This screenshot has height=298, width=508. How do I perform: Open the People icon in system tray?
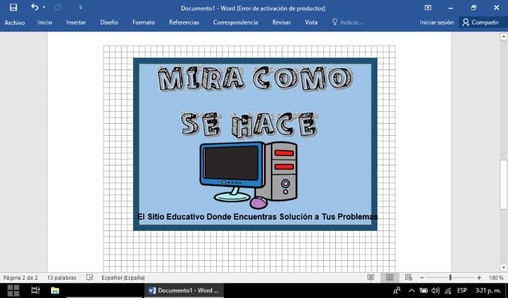coord(397,290)
